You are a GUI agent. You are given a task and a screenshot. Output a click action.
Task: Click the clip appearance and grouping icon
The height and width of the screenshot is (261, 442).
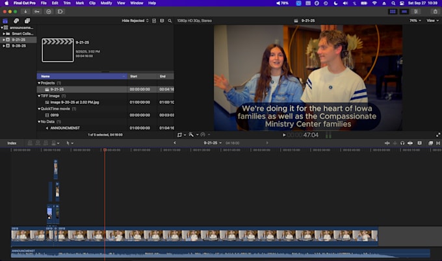(x=154, y=21)
